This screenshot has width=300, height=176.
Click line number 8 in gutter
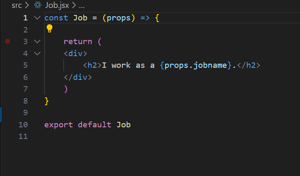(25, 101)
